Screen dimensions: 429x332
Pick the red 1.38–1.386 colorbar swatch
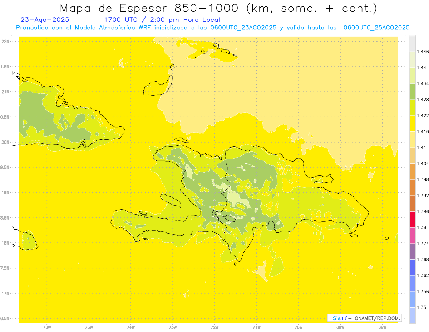click(412, 220)
